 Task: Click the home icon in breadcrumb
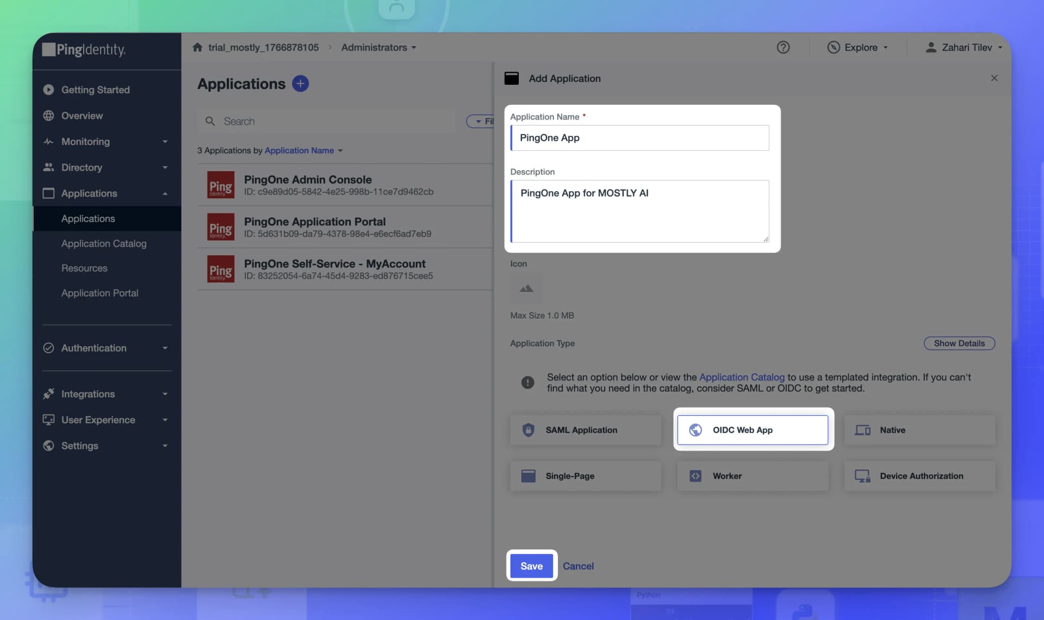[197, 47]
